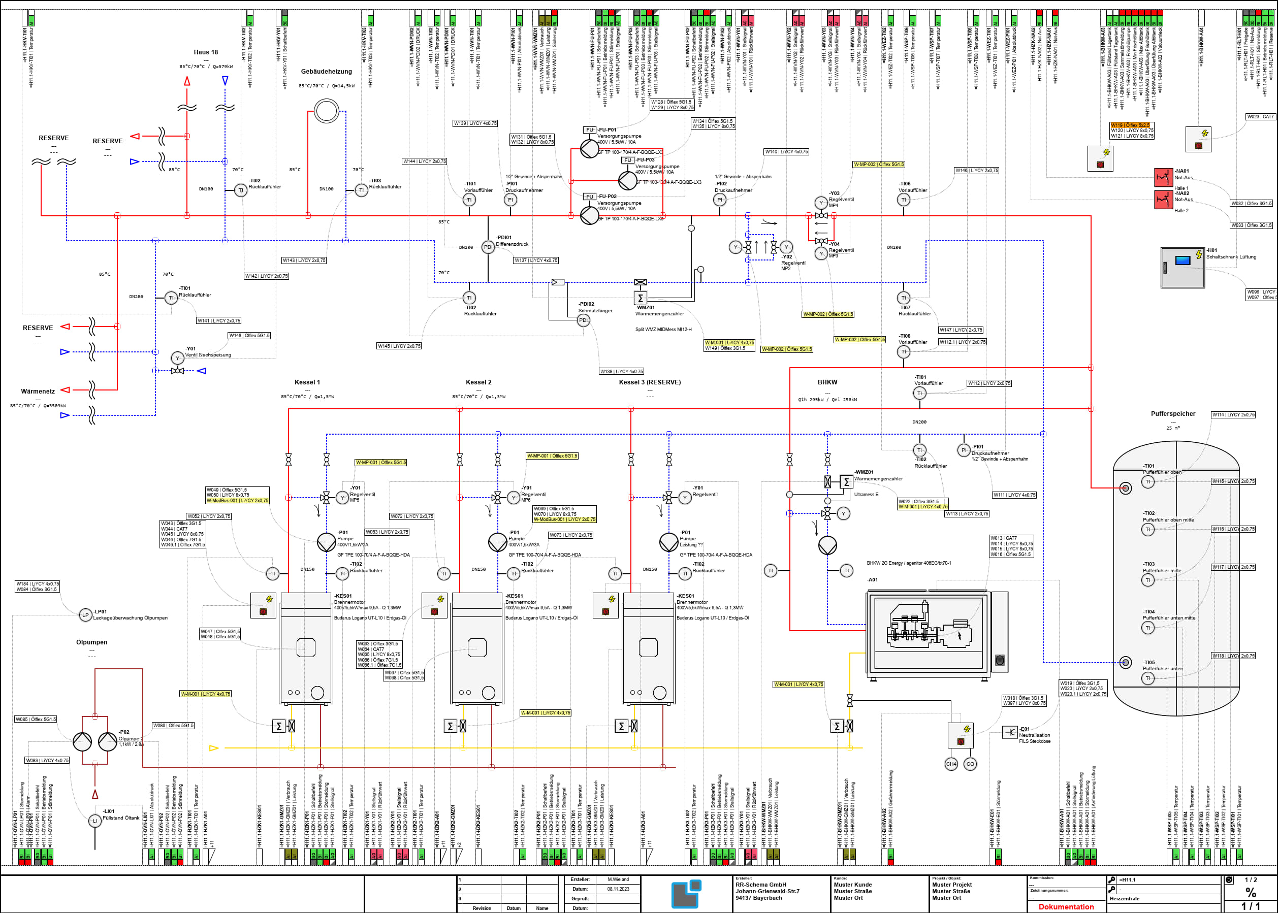Click the NA01 Not-Aus emergency stop icon
The height and width of the screenshot is (913, 1278).
(x=1163, y=177)
